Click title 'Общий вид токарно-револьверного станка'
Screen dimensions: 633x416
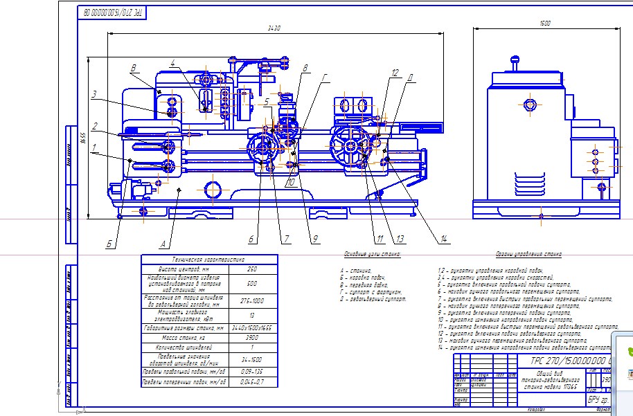(x=551, y=380)
